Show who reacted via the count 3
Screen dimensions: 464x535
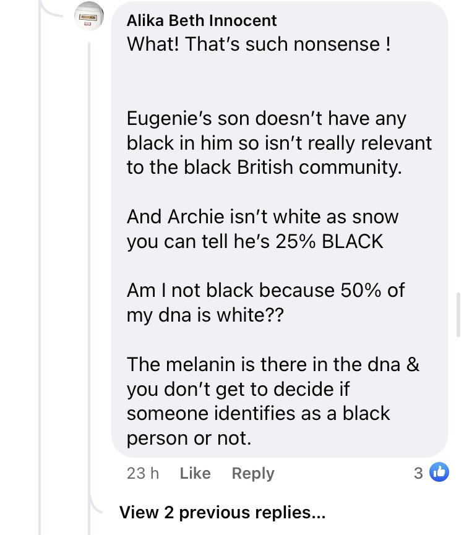(418, 473)
